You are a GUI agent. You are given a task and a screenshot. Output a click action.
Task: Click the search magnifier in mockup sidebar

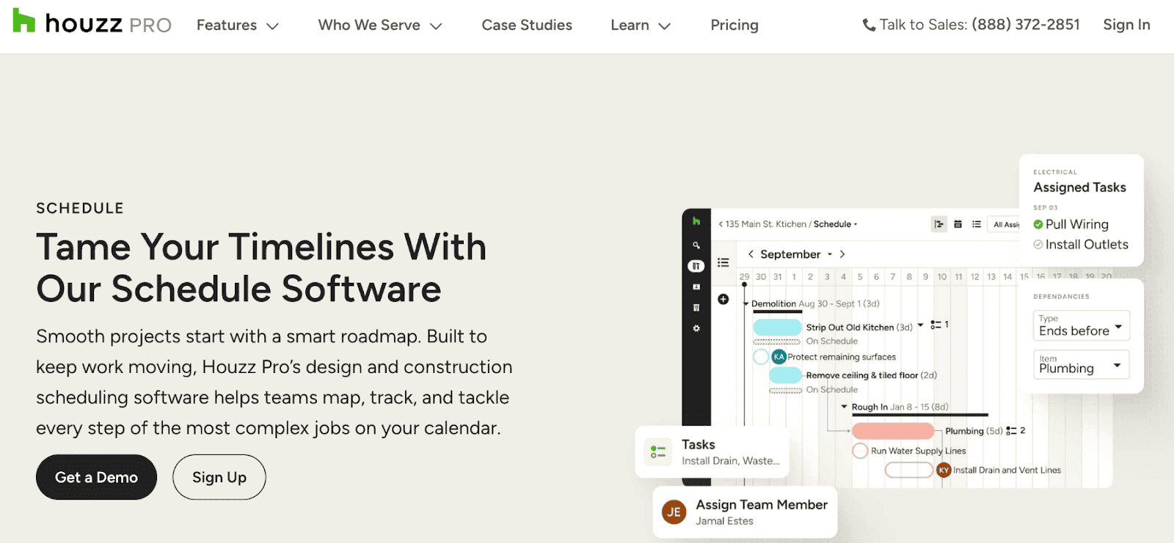(x=696, y=245)
